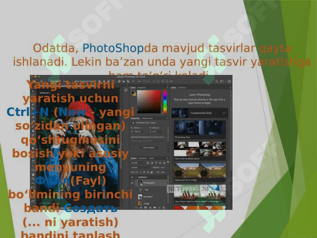This screenshot has width=317, height=238.
Task: Open the Photoshop Tour tutorial
Action: pos(199,130)
